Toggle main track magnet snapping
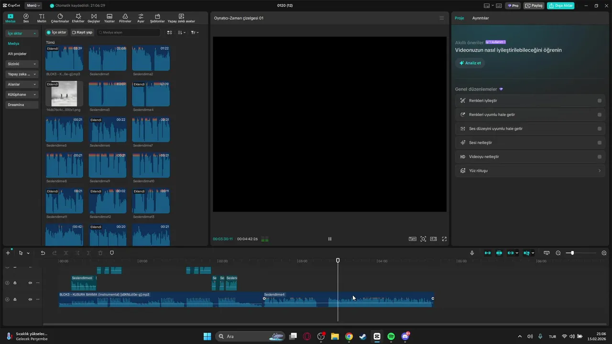The height and width of the screenshot is (344, 612). (x=488, y=253)
